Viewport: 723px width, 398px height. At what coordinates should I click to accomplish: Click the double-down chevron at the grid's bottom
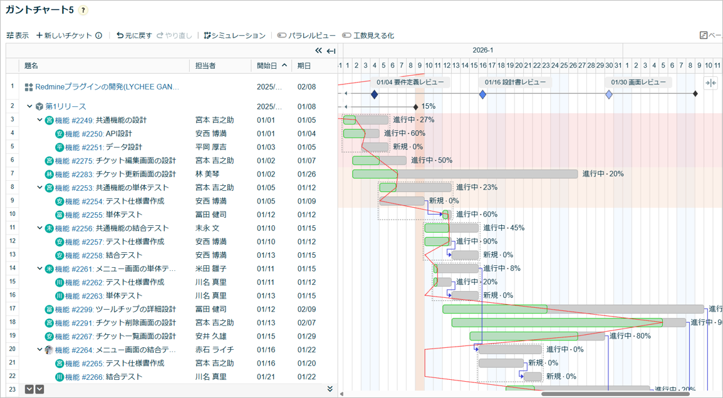pos(330,389)
